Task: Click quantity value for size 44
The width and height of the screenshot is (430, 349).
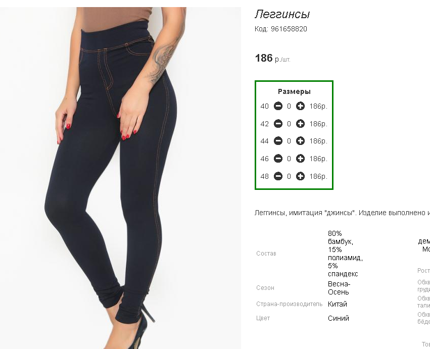Action: point(289,141)
